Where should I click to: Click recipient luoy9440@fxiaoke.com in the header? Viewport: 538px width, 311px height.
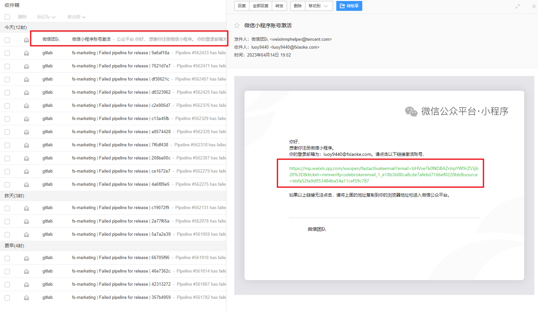click(x=295, y=47)
